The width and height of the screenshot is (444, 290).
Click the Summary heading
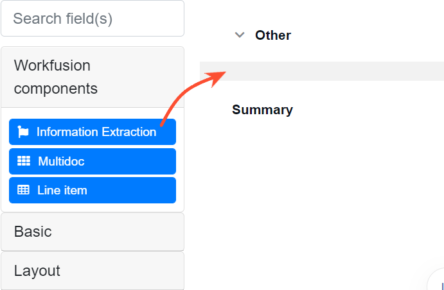point(262,110)
